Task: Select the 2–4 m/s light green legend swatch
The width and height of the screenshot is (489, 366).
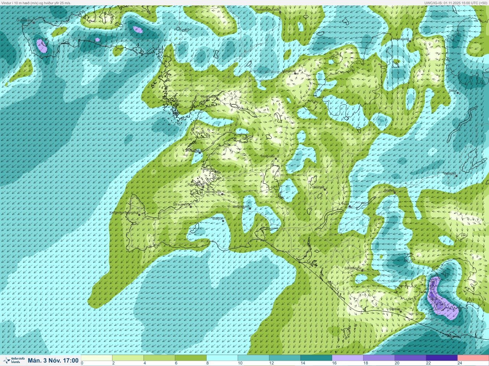Action: 128,358
